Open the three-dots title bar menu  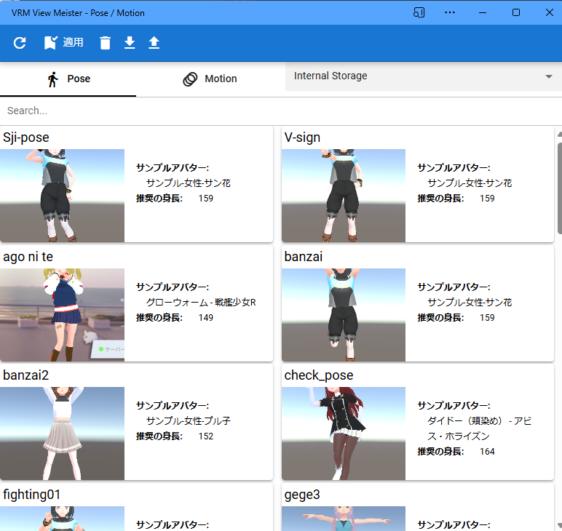click(449, 13)
